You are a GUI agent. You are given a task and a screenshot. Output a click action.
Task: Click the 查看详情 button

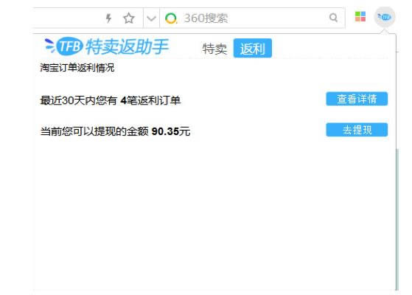357,99
